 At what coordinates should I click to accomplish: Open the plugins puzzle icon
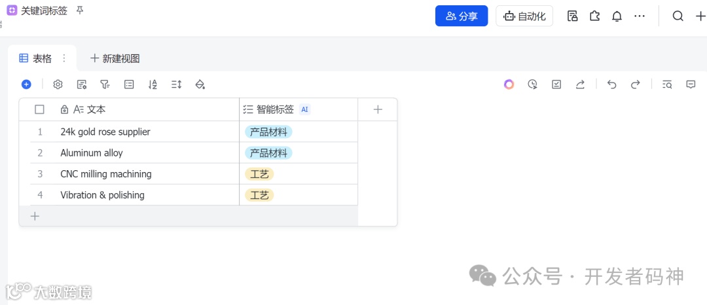(594, 16)
